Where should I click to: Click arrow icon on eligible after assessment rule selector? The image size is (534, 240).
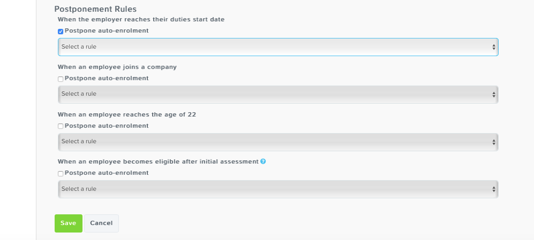click(x=493, y=189)
